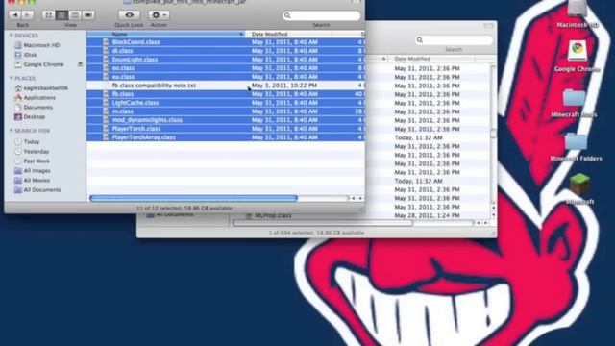
Task: Open the Action gear dropdown
Action: 159,15
